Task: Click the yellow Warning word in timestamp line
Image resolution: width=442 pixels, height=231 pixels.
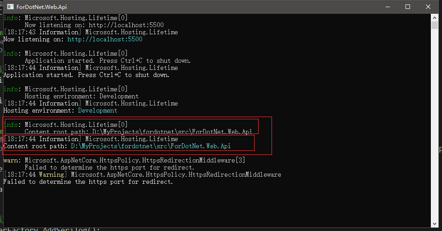Action: pos(51,175)
